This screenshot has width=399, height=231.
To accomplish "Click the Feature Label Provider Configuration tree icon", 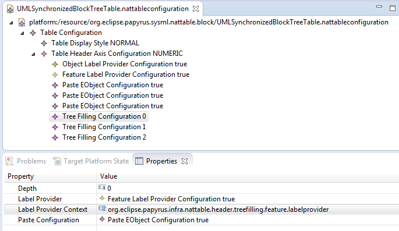I will [x=55, y=74].
